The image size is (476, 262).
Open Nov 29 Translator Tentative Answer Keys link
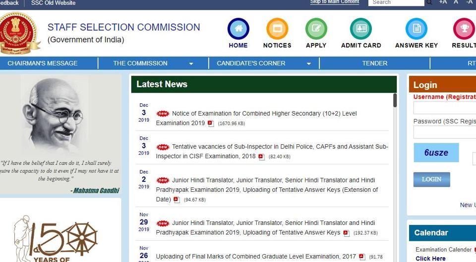click(265, 227)
